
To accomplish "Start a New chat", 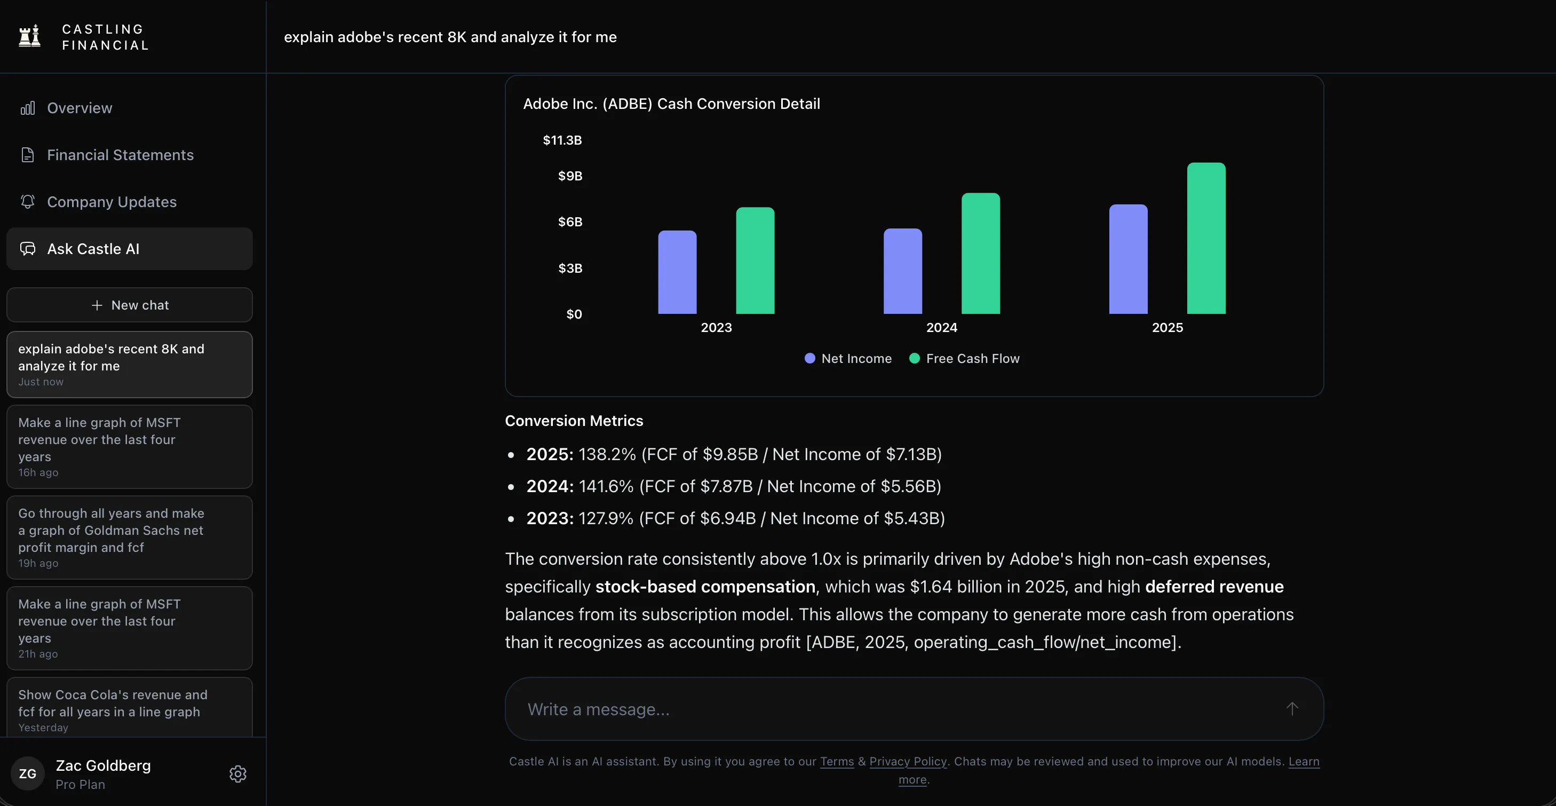I will pyautogui.click(x=129, y=305).
